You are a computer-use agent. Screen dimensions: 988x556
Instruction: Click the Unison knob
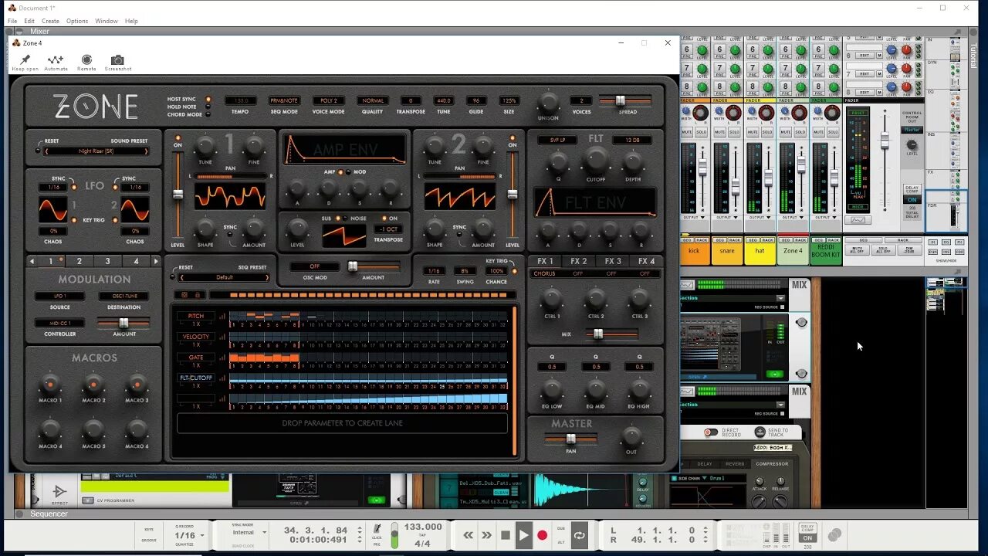[x=548, y=101]
